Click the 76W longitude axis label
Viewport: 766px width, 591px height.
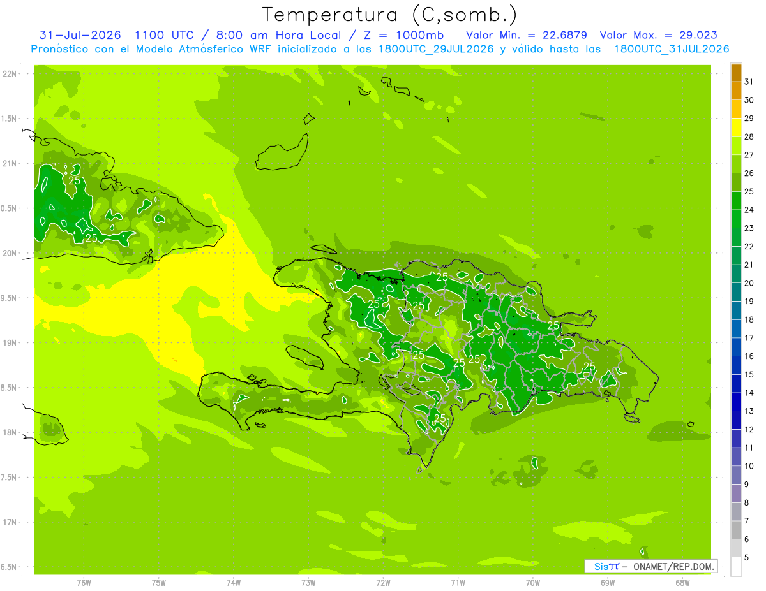point(84,582)
